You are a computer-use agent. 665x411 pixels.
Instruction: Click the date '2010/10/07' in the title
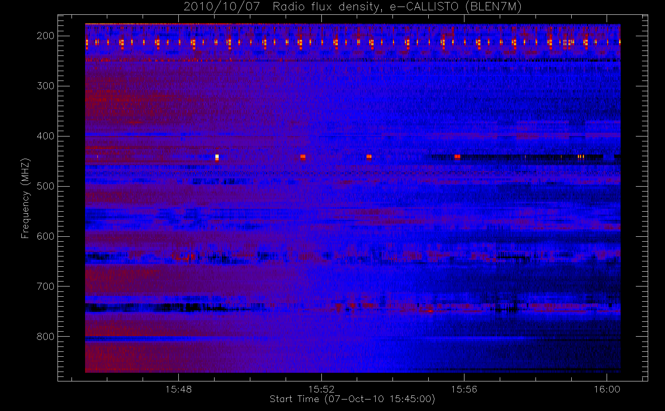[x=222, y=7]
